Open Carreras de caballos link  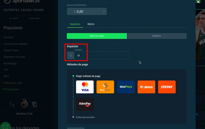[x=16, y=44]
